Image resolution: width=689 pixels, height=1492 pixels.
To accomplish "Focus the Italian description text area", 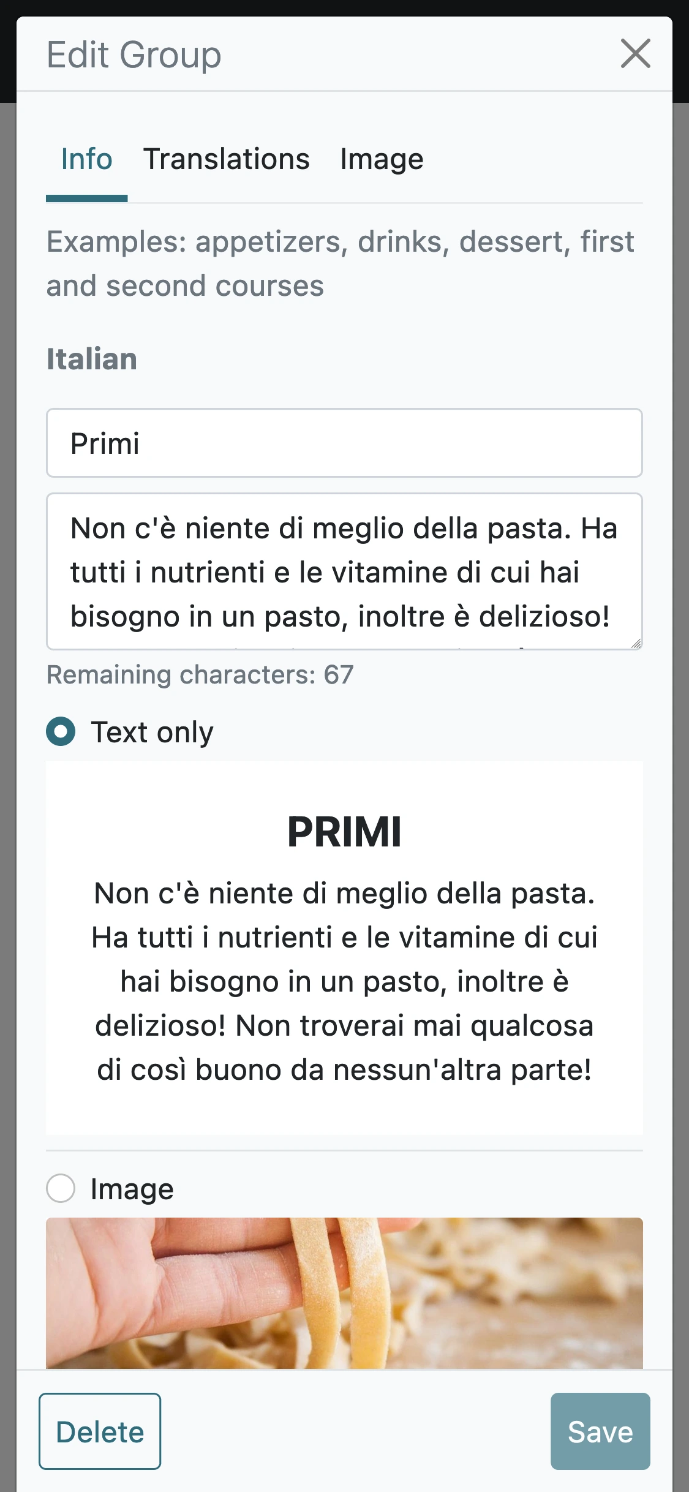I will click(344, 571).
